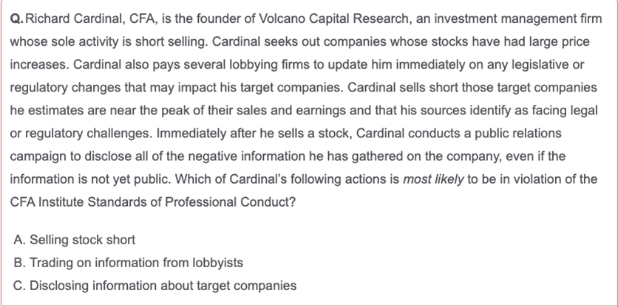Click the name "Richard Cardinal, CFA"
618x307 pixels.
click(x=92, y=19)
